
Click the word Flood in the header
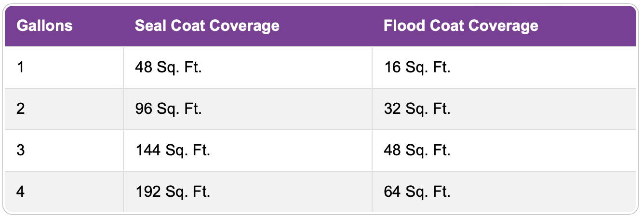pyautogui.click(x=399, y=26)
